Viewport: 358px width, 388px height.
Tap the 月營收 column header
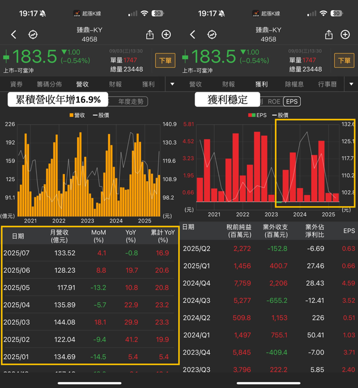(x=59, y=236)
